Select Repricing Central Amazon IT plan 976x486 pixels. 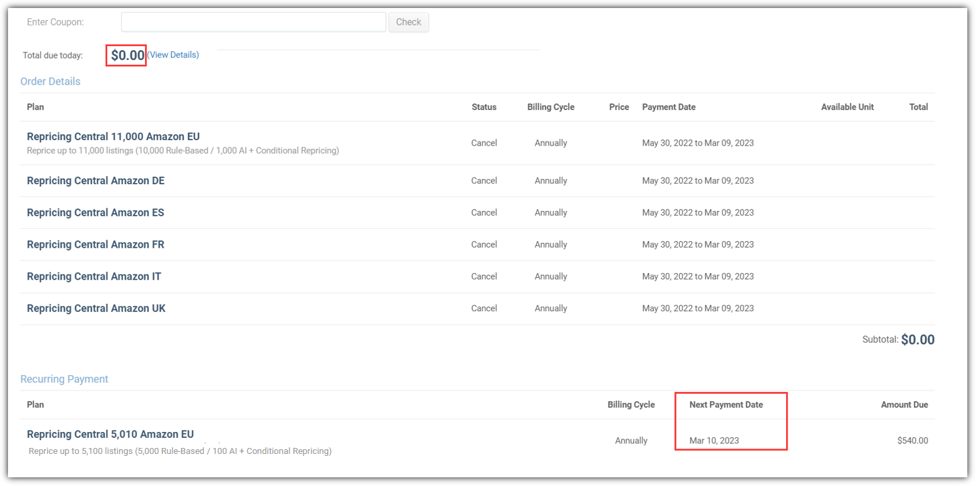tap(94, 276)
